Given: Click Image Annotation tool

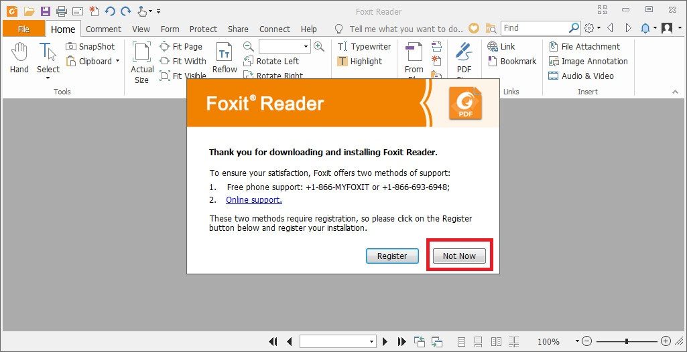Looking at the screenshot, I should tap(588, 61).
